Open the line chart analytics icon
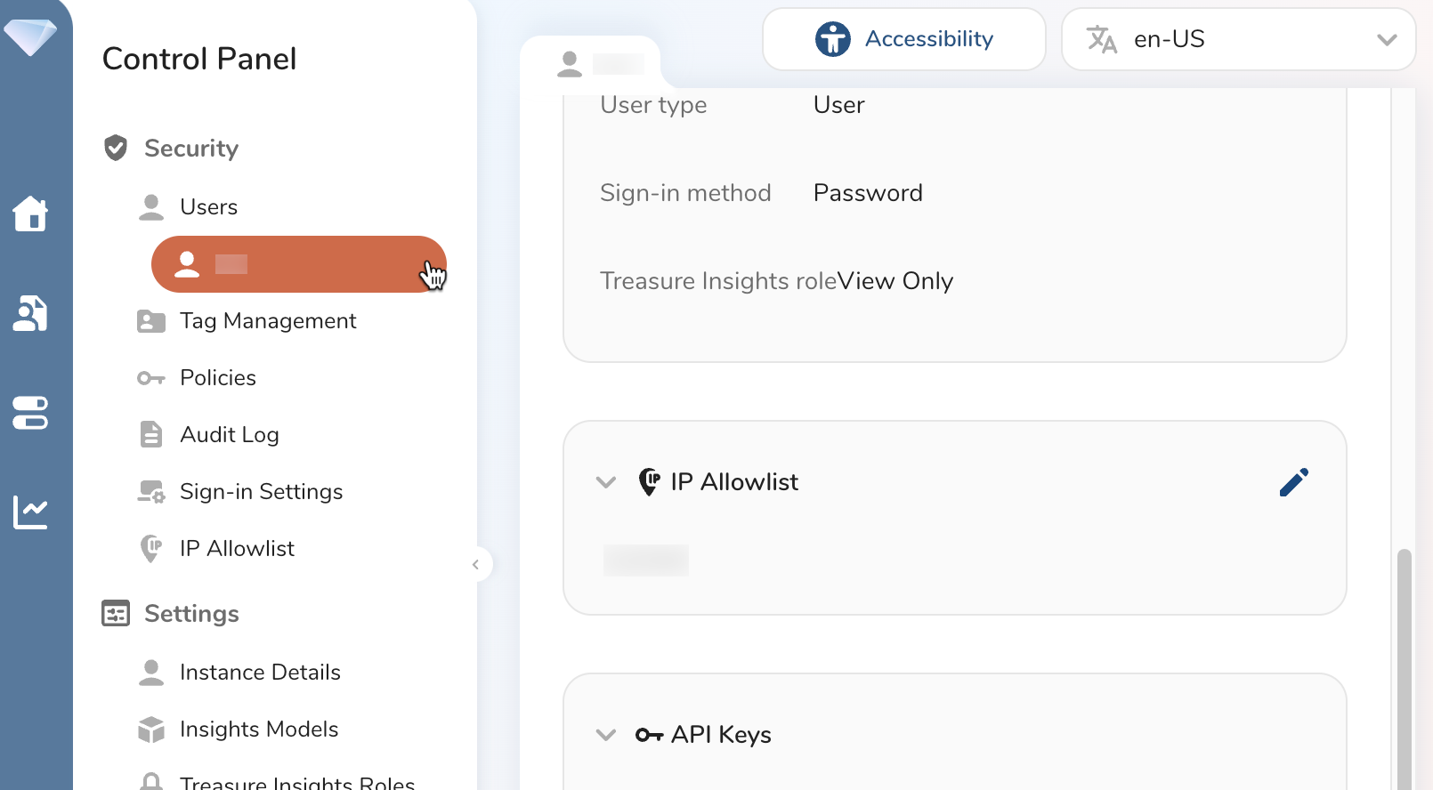1433x790 pixels. [30, 512]
